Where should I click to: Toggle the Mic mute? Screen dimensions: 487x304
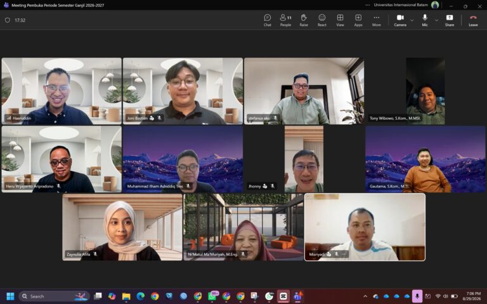click(425, 20)
